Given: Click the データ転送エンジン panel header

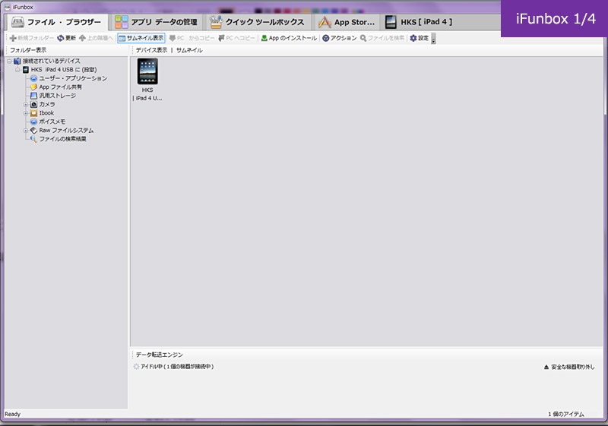Looking at the screenshot, I should click(x=159, y=355).
